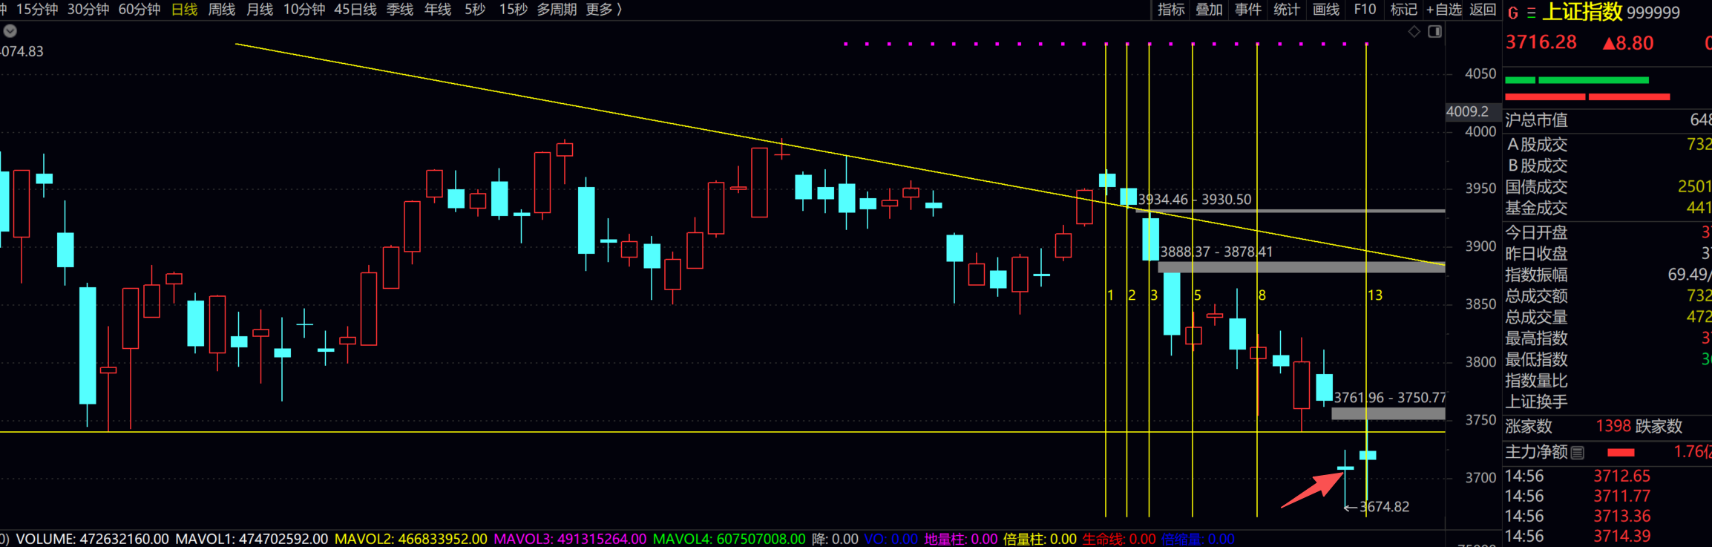Select the 10分钟 period tab
Viewport: 1712px width, 547px height.
(x=304, y=10)
